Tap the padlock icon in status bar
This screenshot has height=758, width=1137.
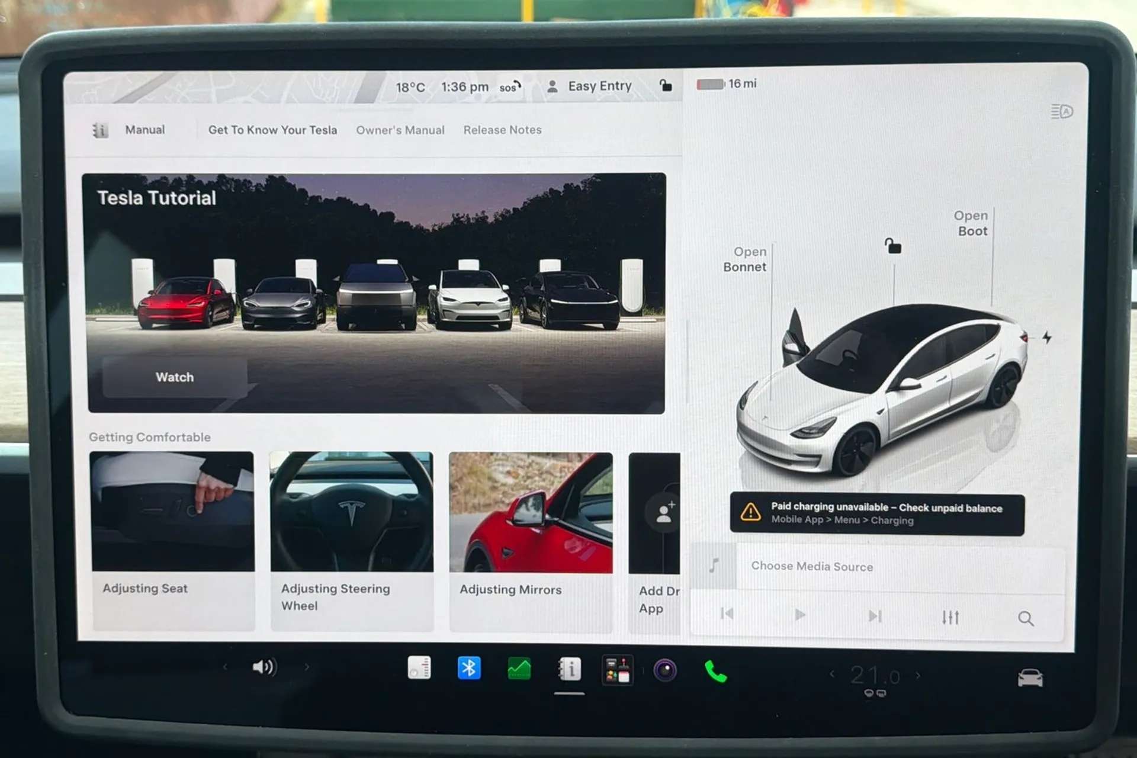point(666,85)
